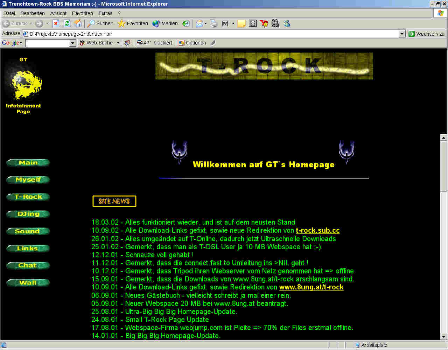Click inside the Adresse URL field
The height and width of the screenshot is (350, 448).
210,34
